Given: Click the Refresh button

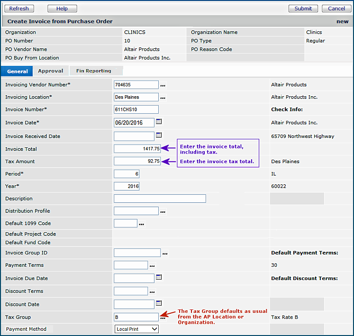Looking at the screenshot, I should coord(19,9).
